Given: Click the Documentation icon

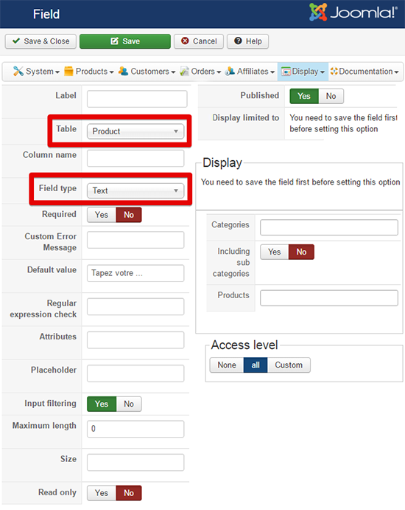Looking at the screenshot, I should (334, 72).
